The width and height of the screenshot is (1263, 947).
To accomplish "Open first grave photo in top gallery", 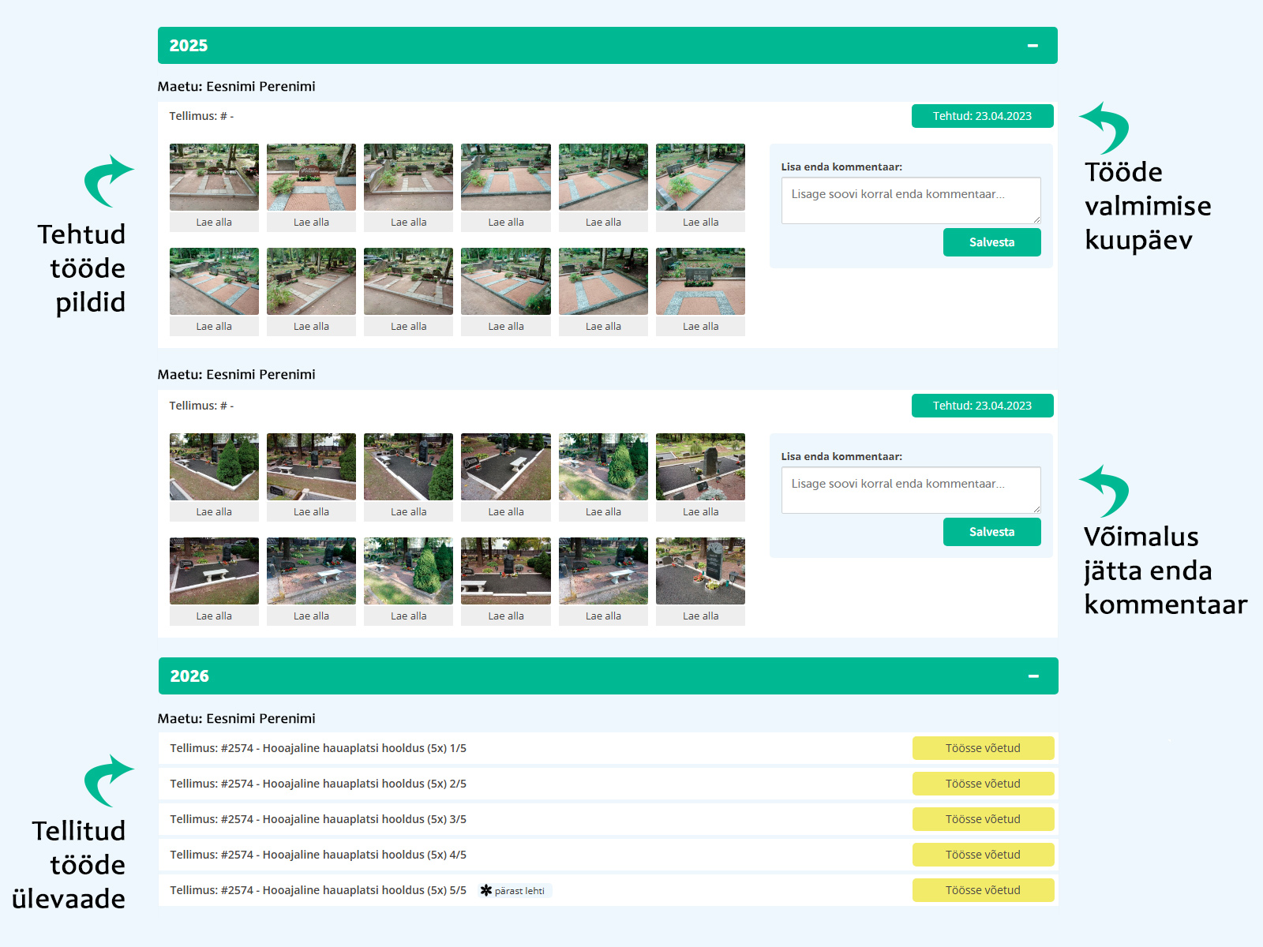I will (214, 177).
